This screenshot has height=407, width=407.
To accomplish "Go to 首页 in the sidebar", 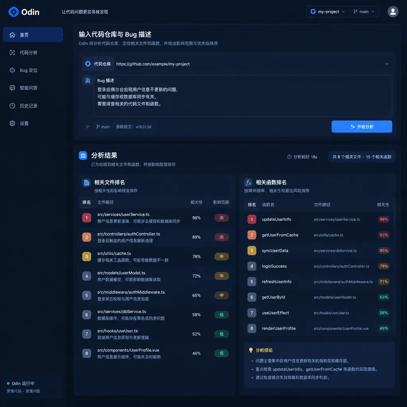I will [33, 35].
